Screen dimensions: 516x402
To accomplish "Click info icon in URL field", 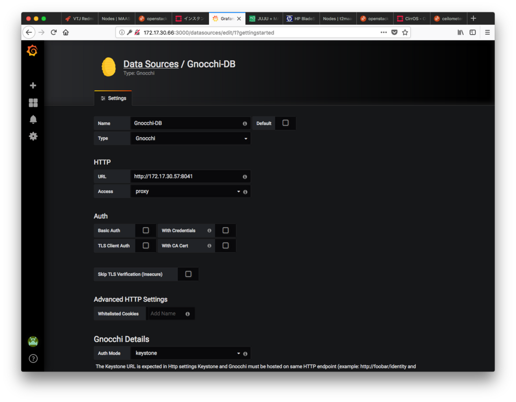I will 245,177.
